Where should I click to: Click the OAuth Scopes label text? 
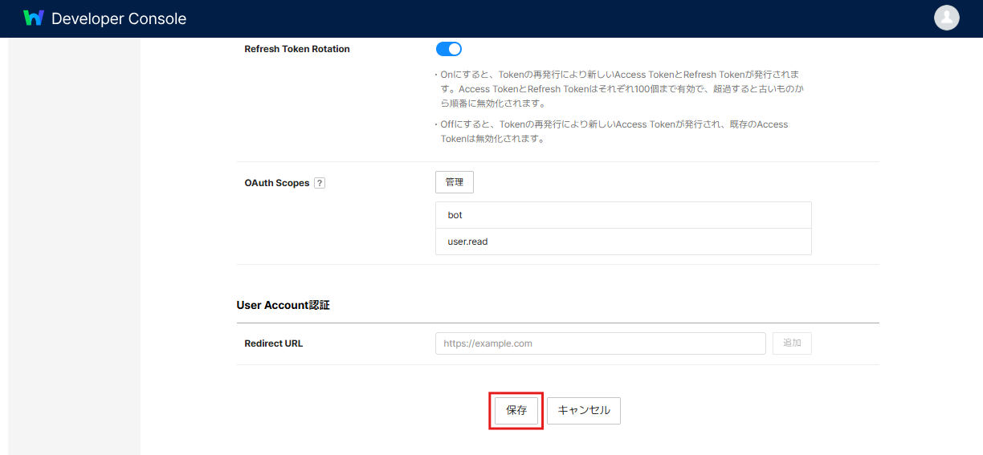(277, 183)
